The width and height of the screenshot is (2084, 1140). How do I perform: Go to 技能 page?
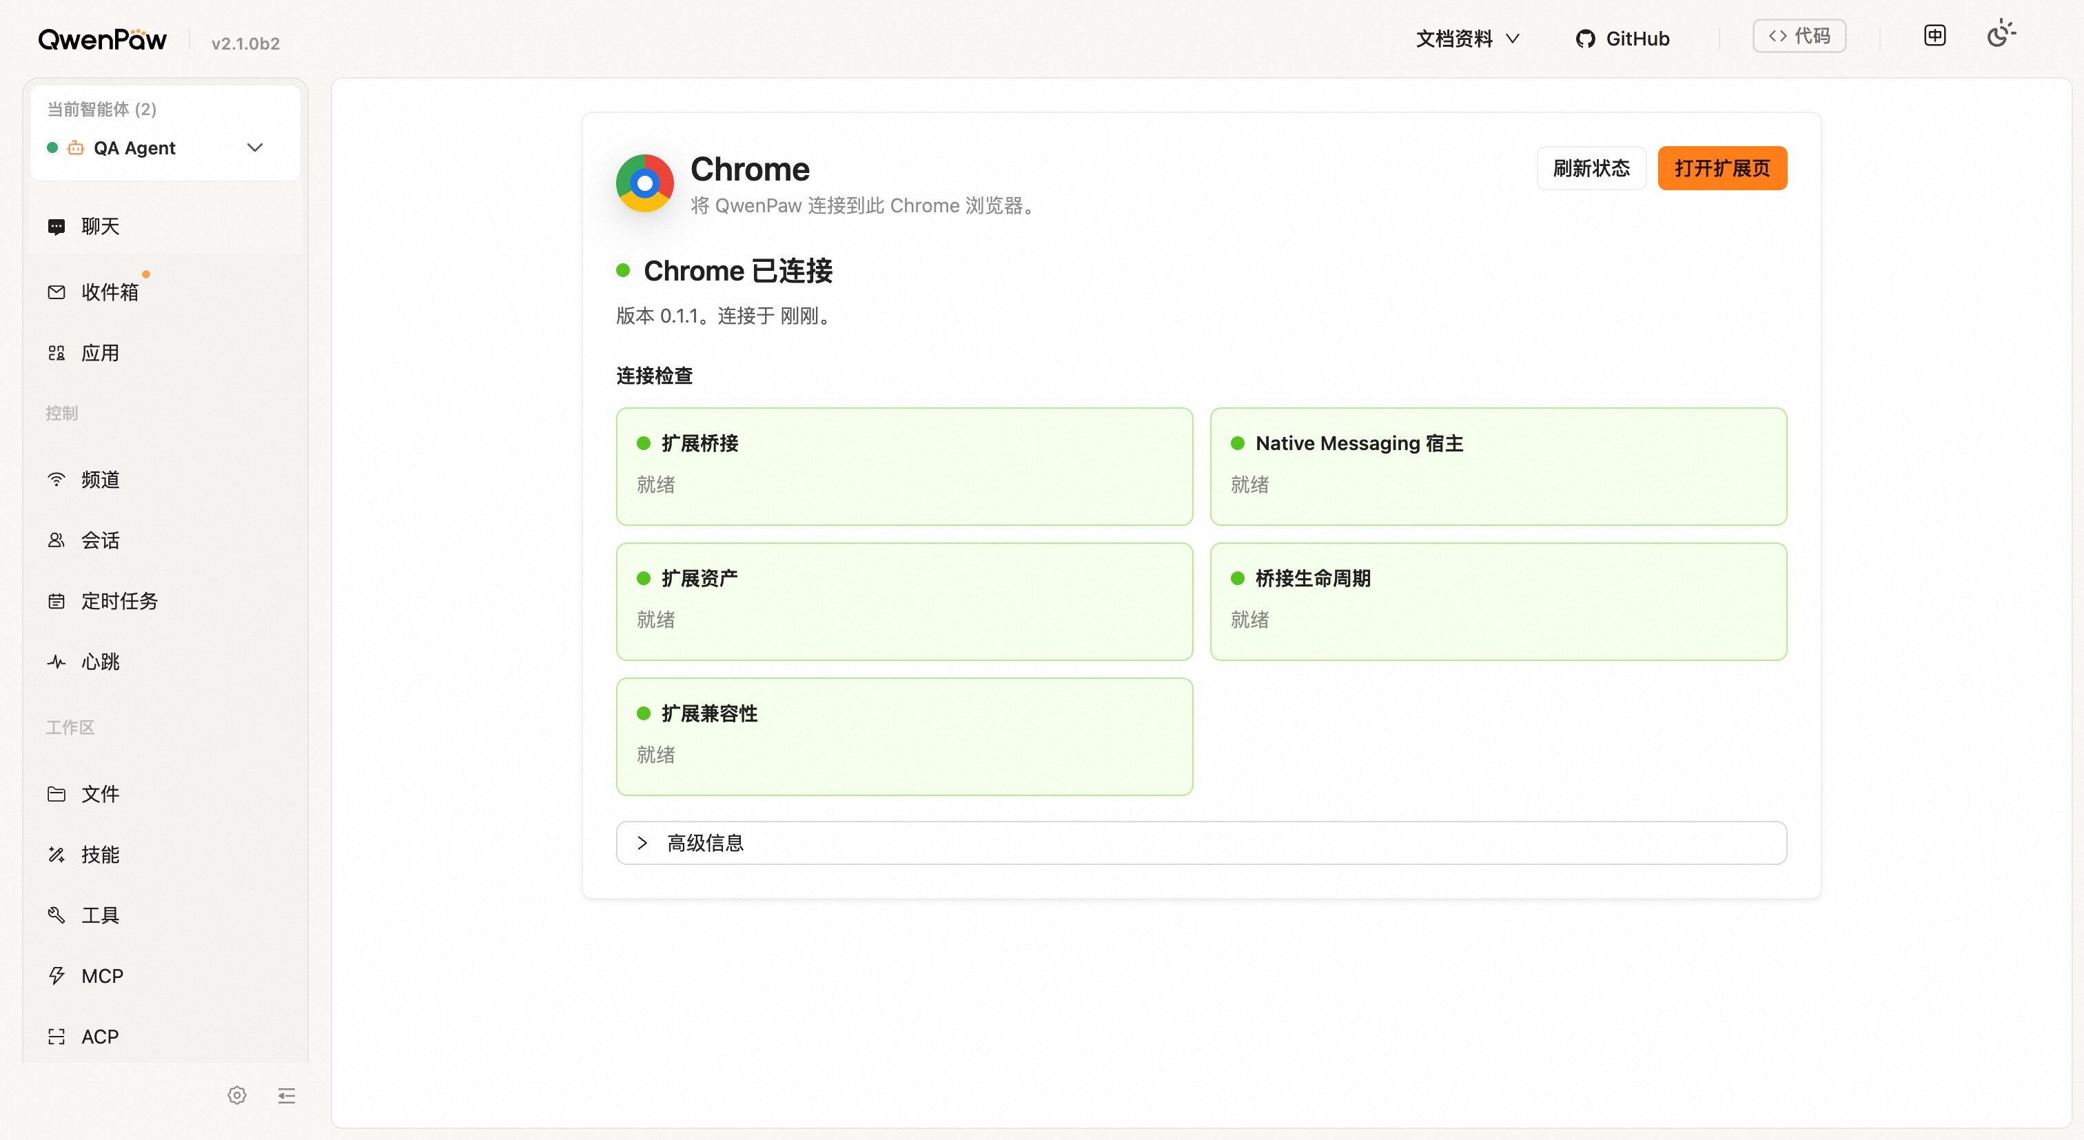(x=165, y=855)
